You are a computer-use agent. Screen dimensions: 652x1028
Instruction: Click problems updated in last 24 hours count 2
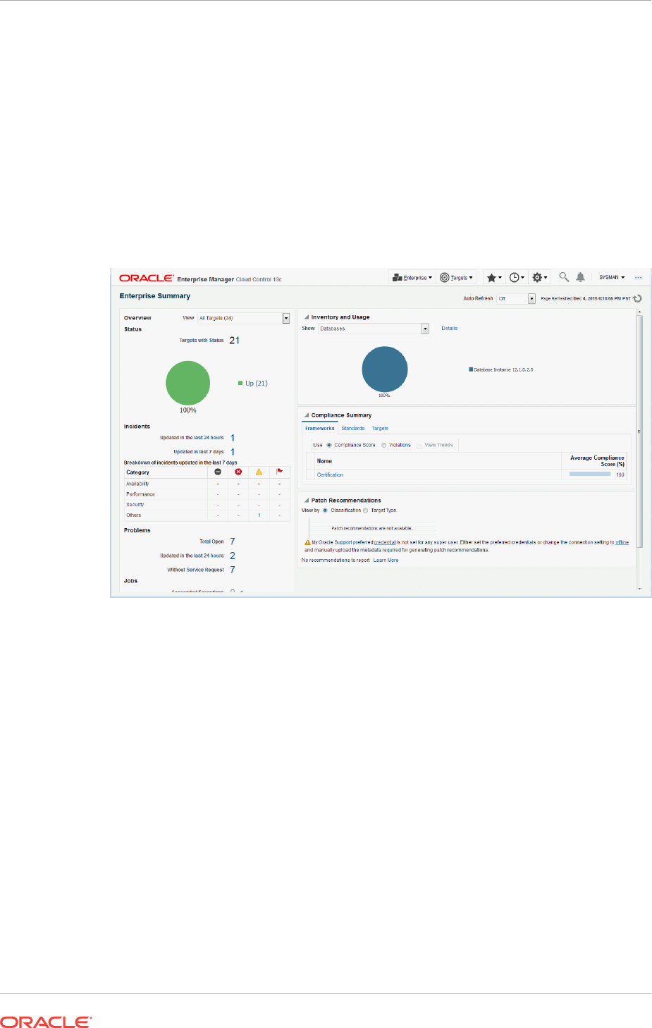tap(233, 556)
